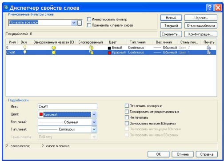Viewport: 224px width, 161px height.
Task: Click the Красный color name in Слой1 row
Action: (119, 52)
